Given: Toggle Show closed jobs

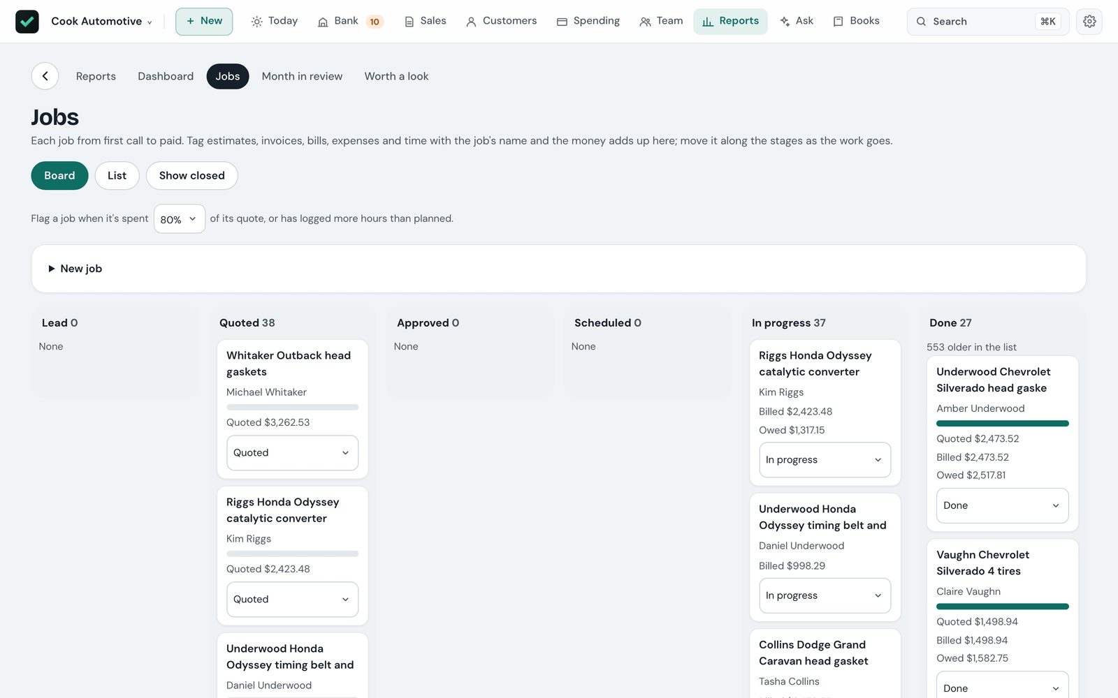Looking at the screenshot, I should point(191,176).
